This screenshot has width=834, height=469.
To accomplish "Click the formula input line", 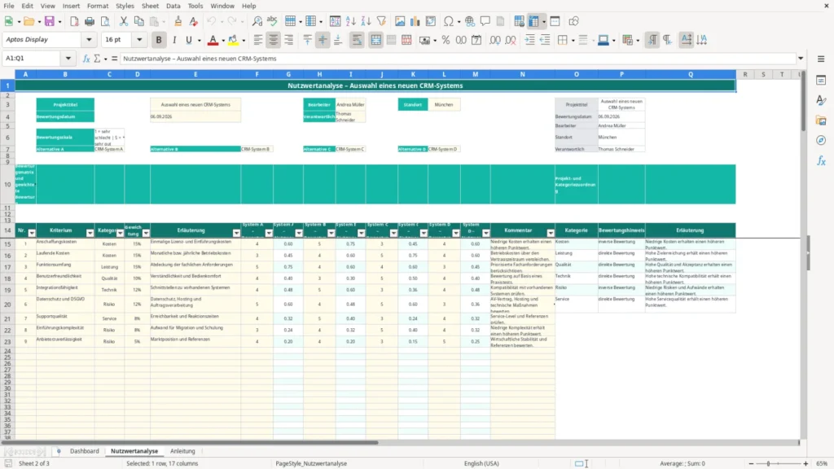I will click(x=458, y=59).
